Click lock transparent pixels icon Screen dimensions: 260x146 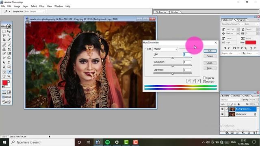pos(228,104)
